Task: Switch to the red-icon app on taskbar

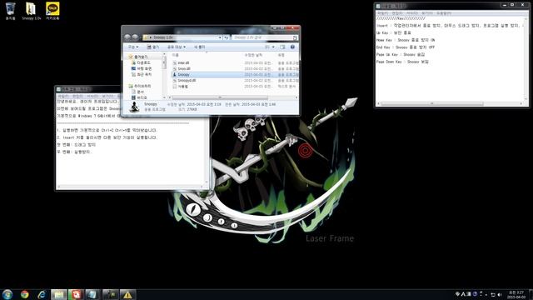Action: coord(76,294)
